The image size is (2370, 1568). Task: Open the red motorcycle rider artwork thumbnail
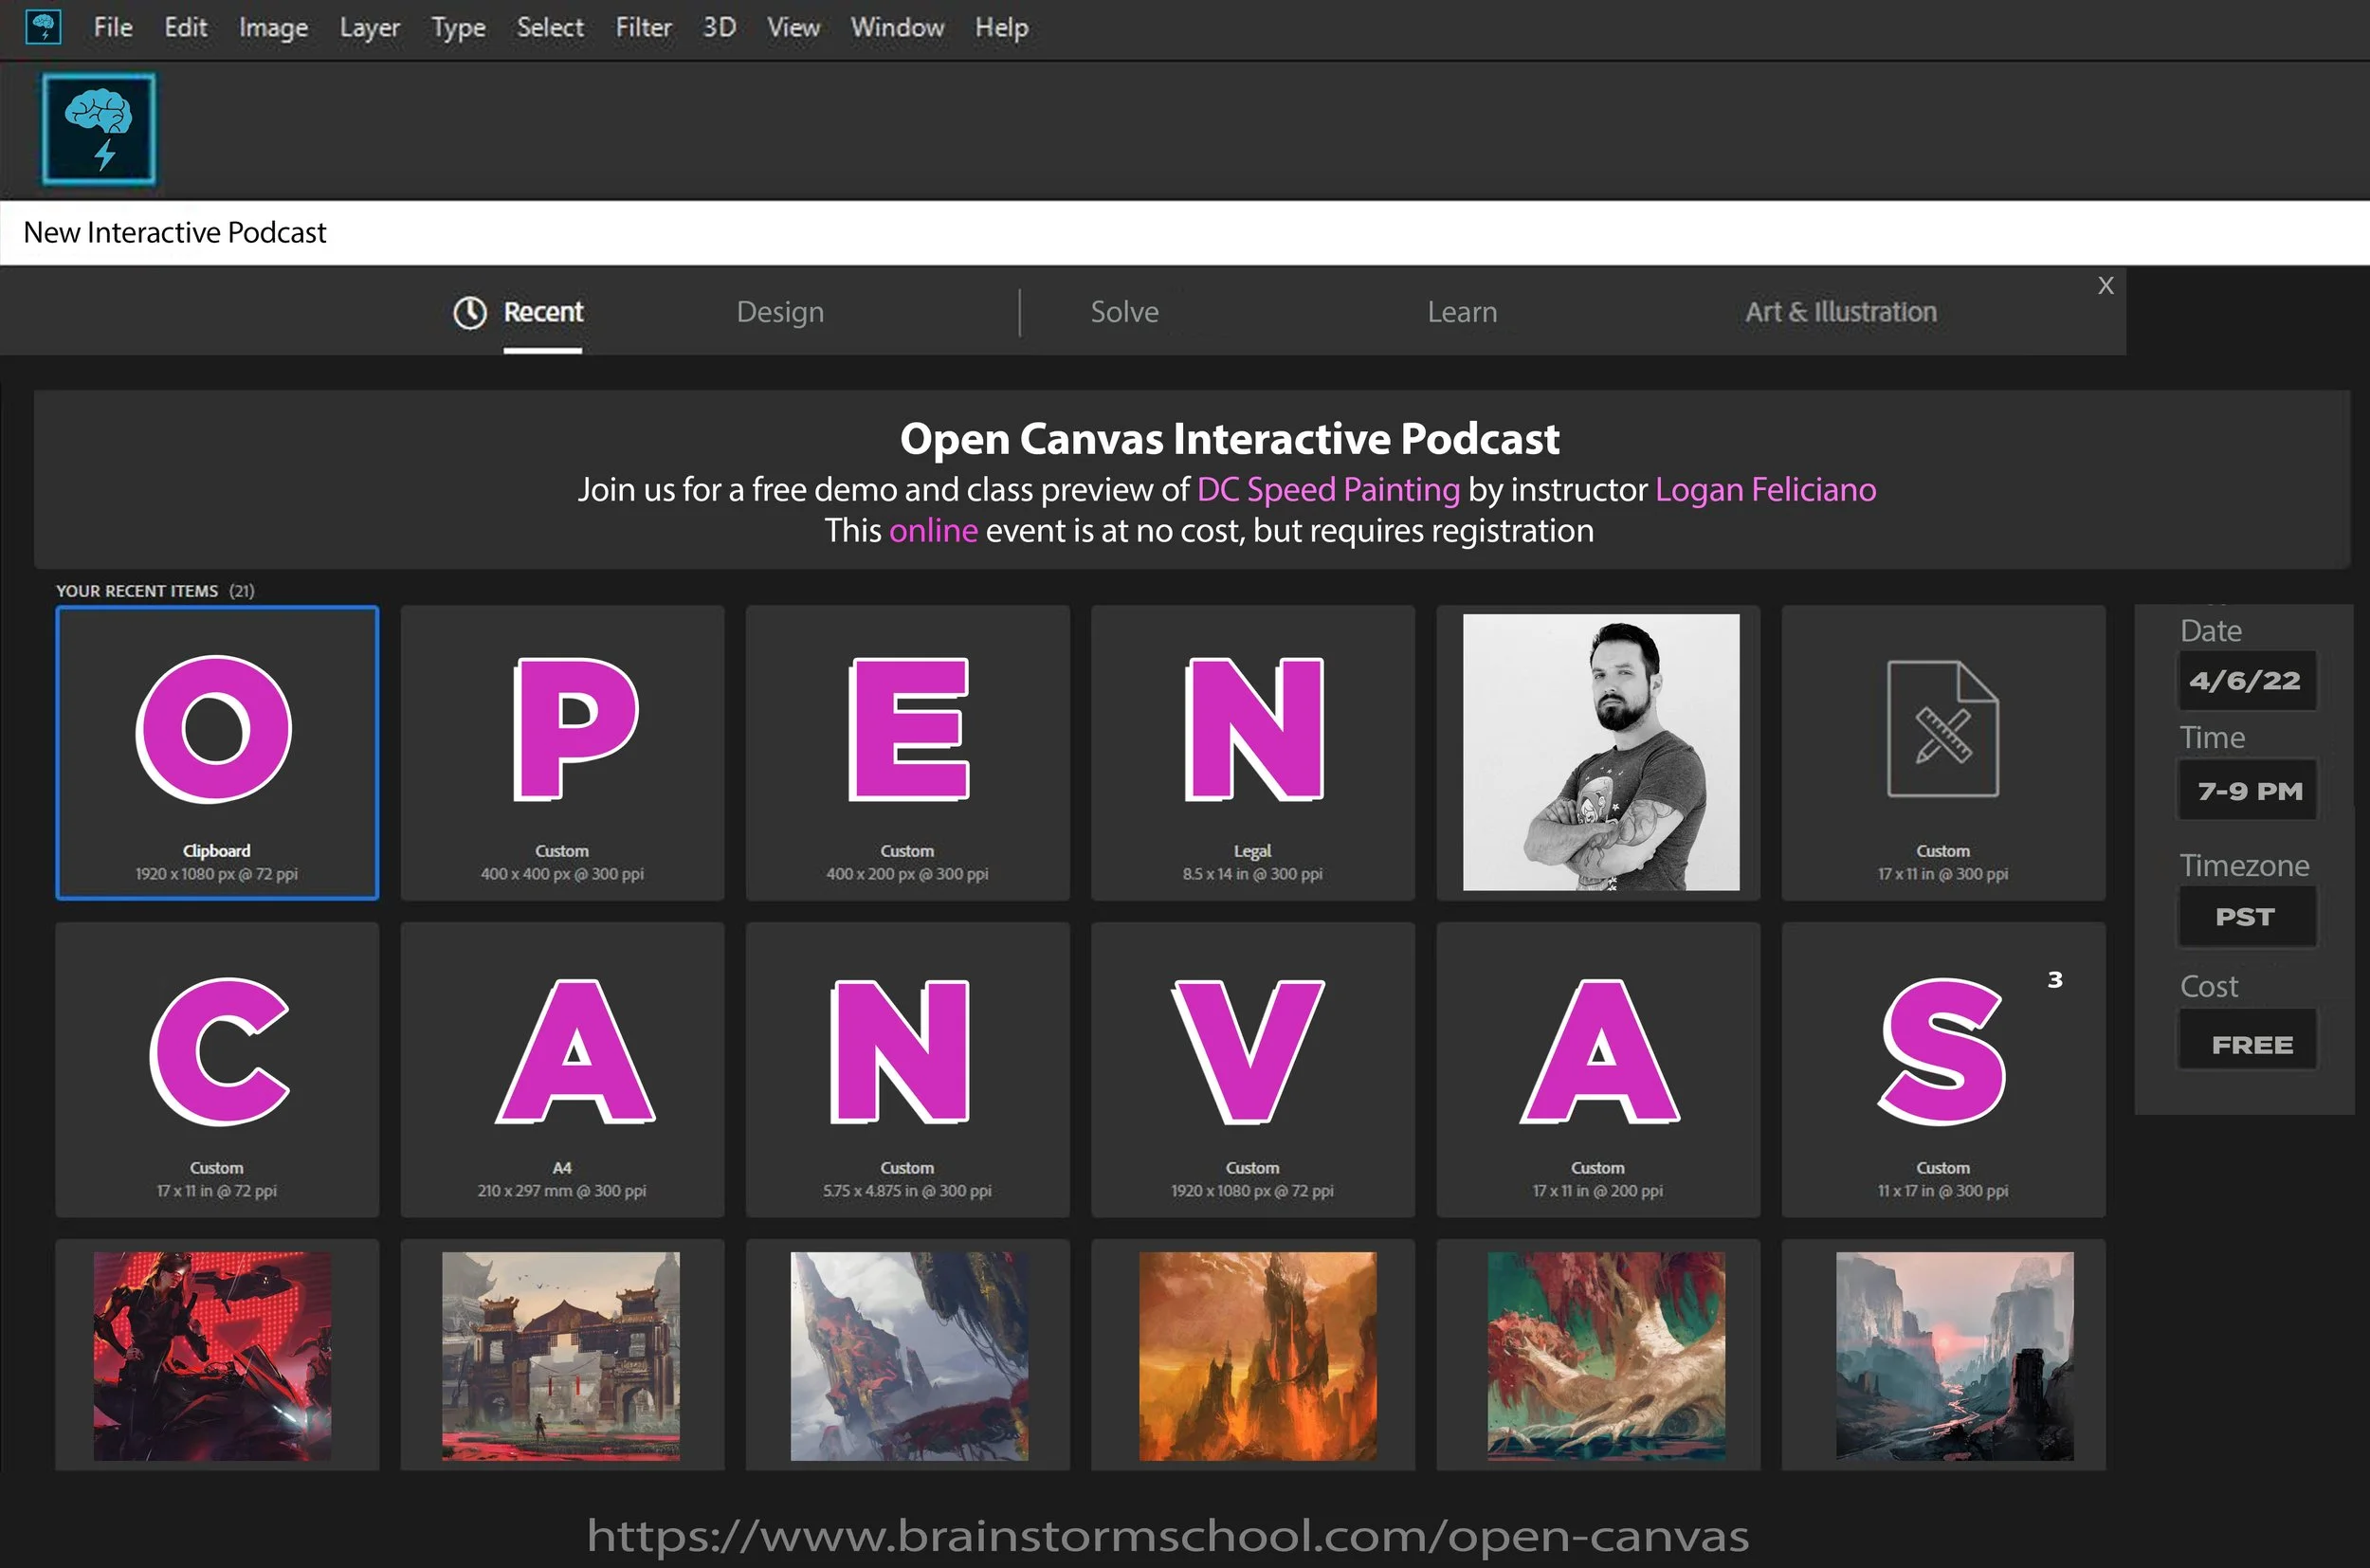[213, 1355]
